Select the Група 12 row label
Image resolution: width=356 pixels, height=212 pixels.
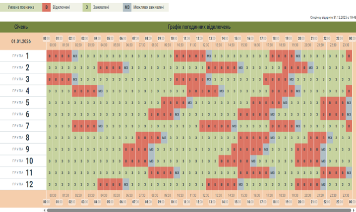pyautogui.click(x=21, y=184)
